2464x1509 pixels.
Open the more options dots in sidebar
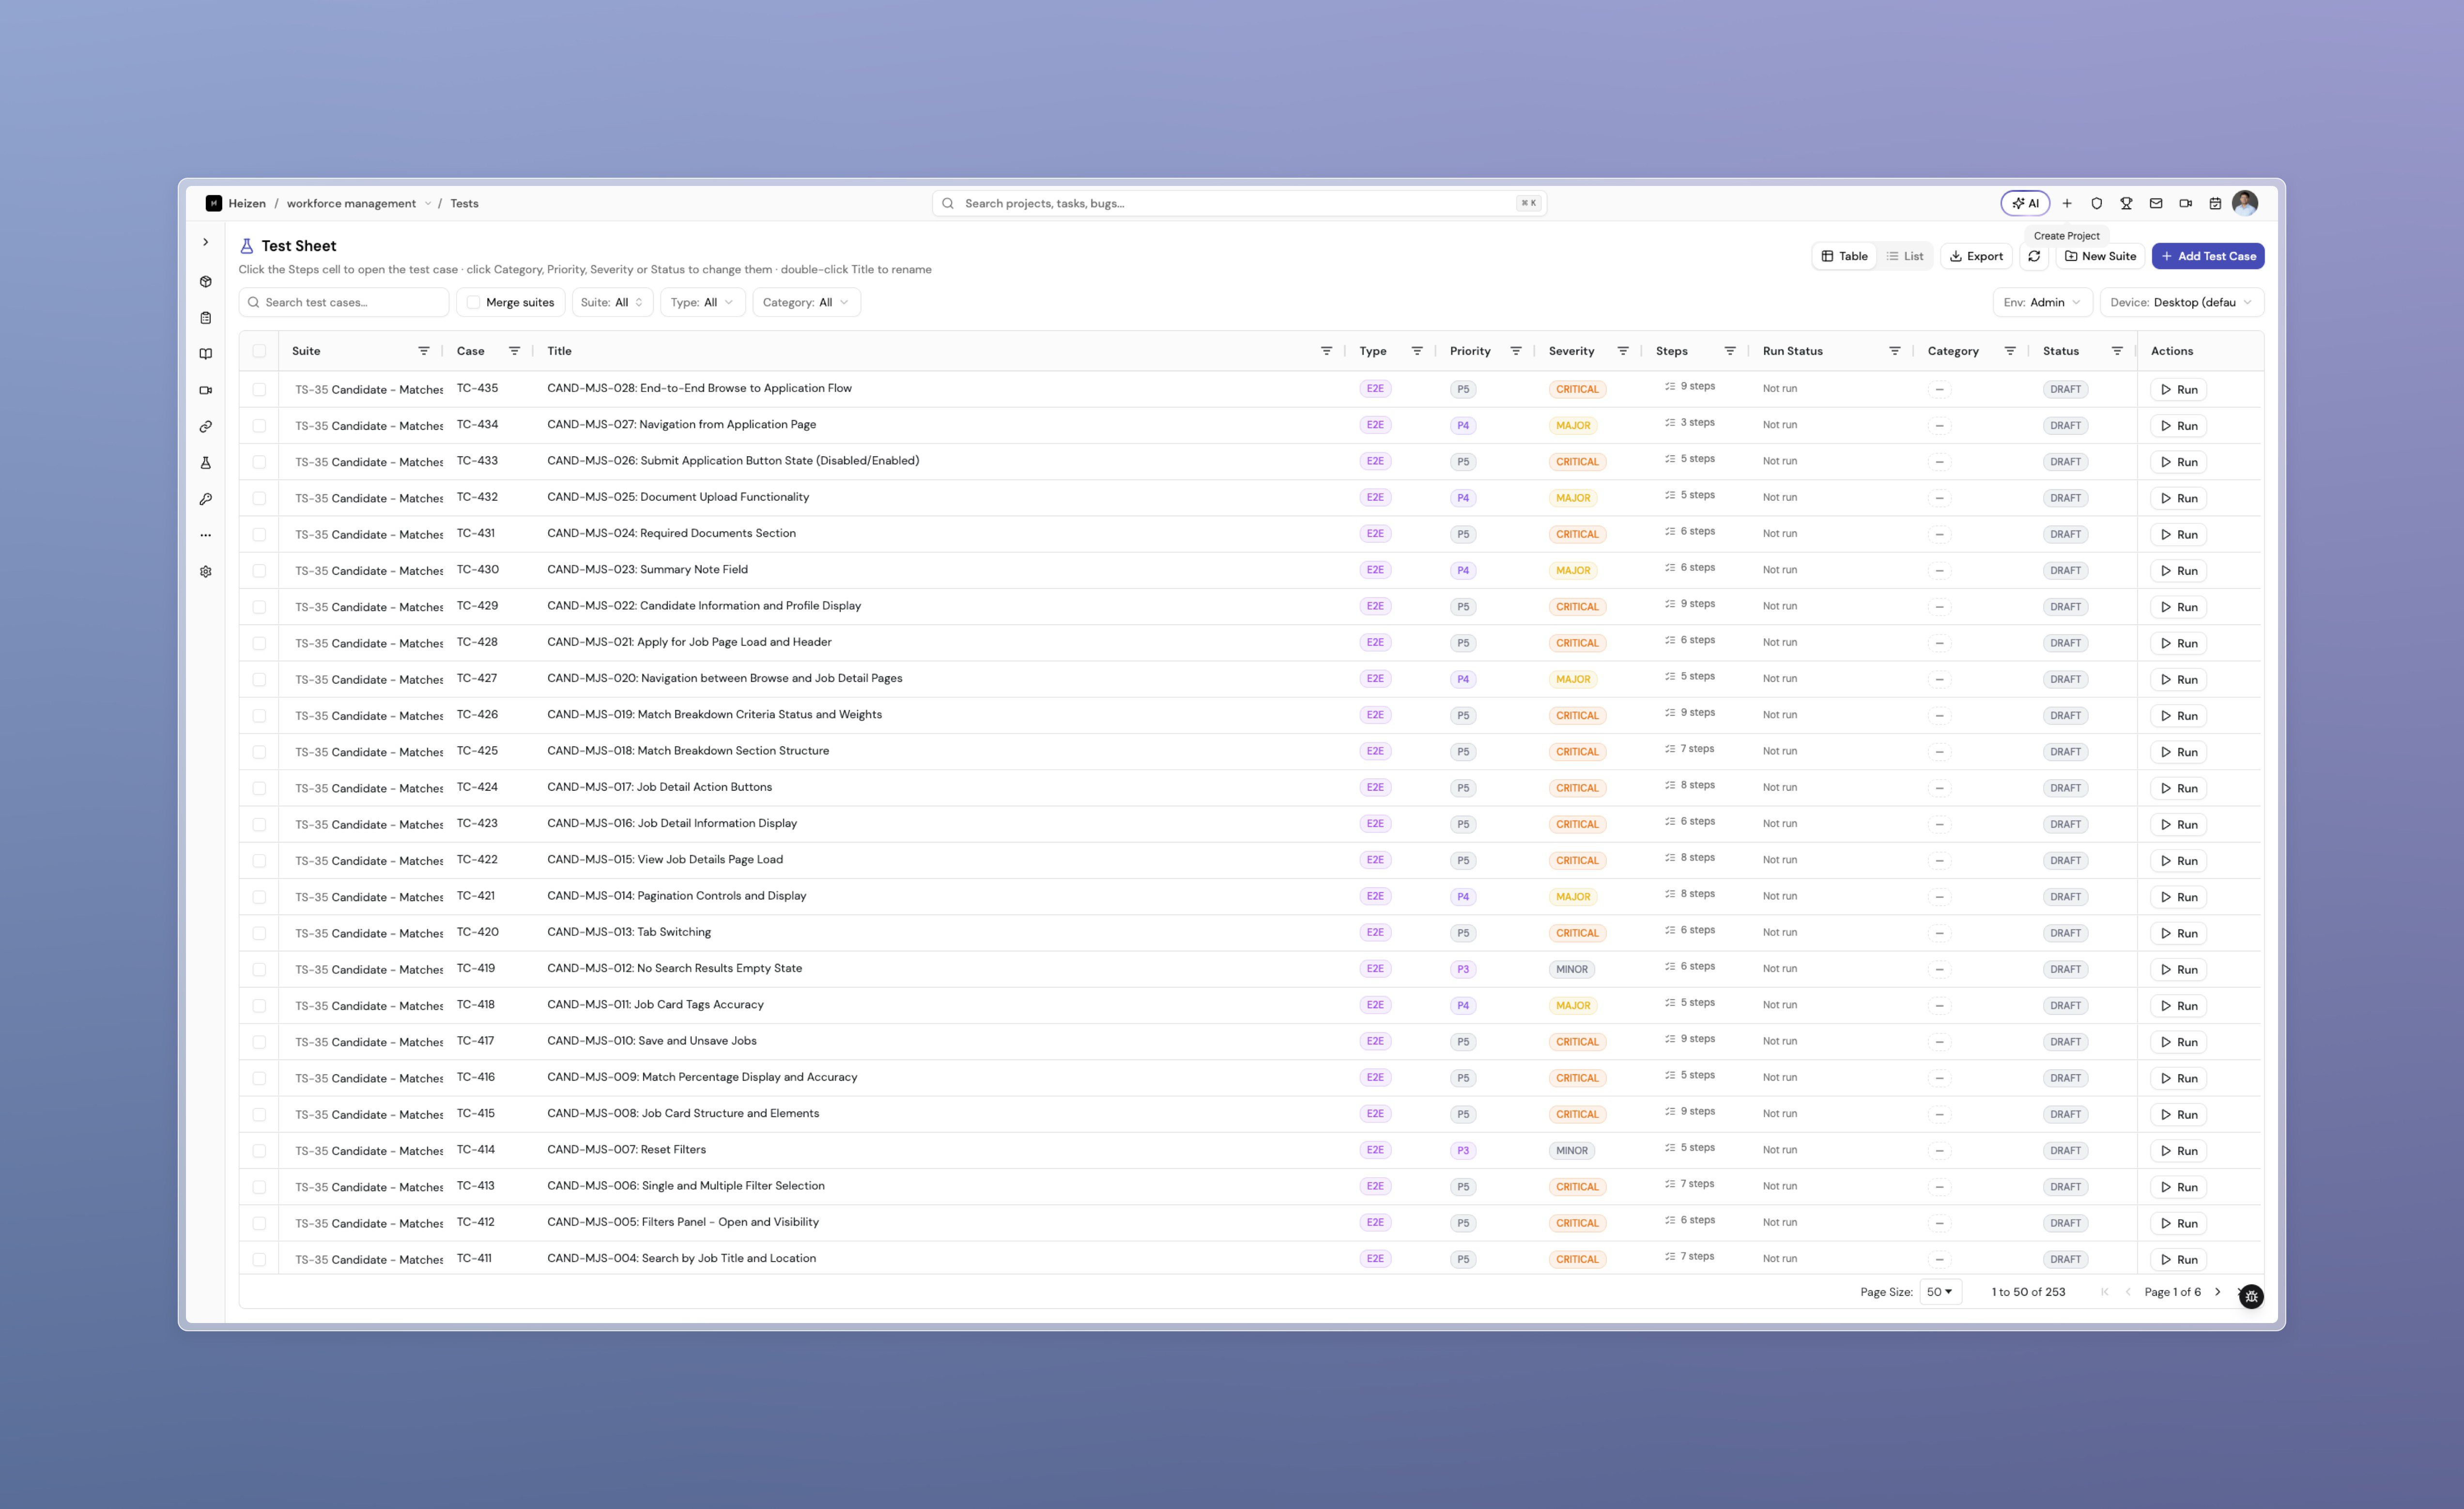[206, 535]
